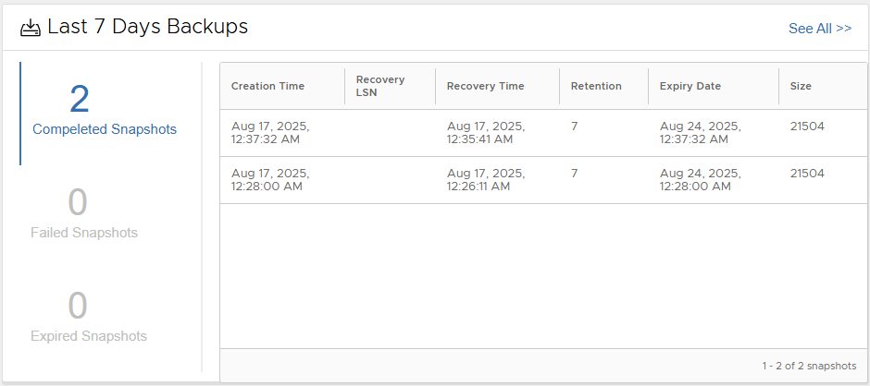Click the Retention column header
This screenshot has height=386, width=870.
(x=596, y=86)
